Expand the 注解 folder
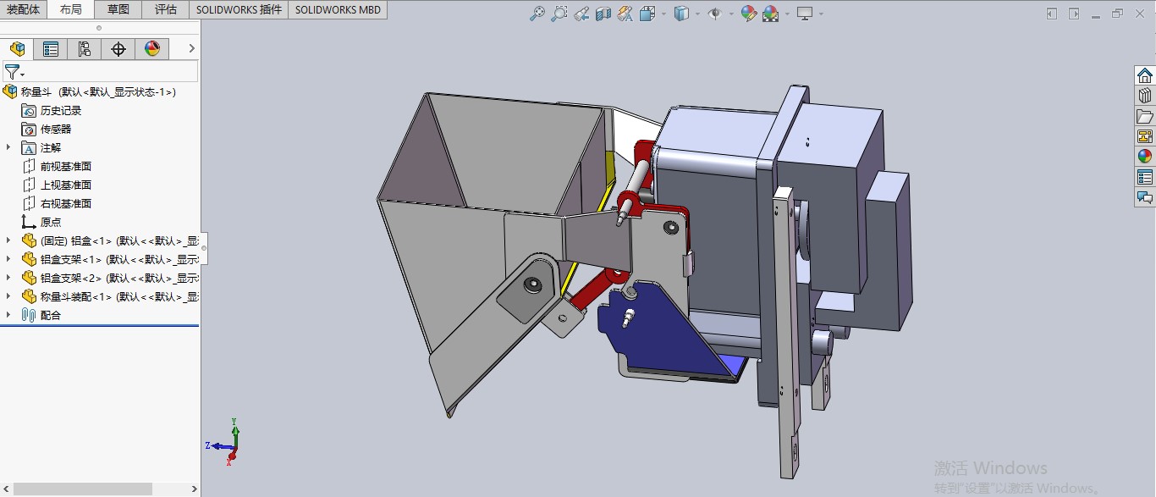The image size is (1156, 497). coord(8,147)
